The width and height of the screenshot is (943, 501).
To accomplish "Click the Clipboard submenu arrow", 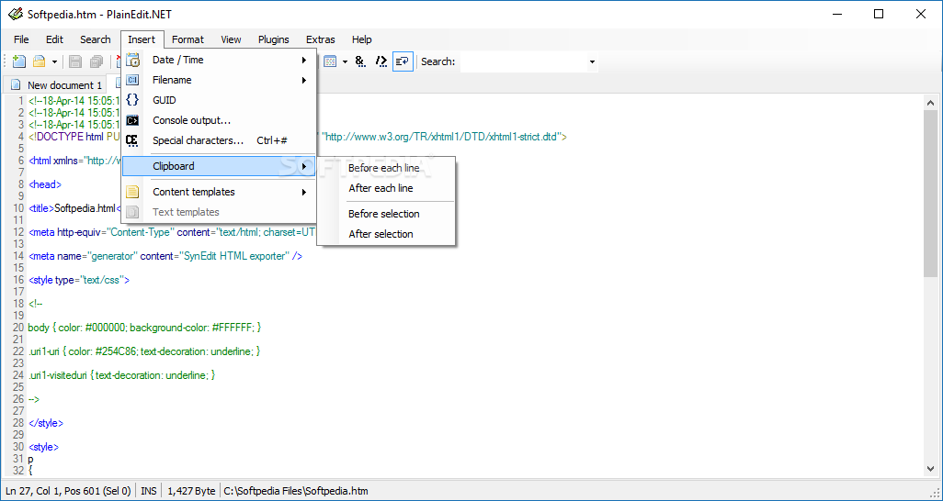I will [304, 166].
